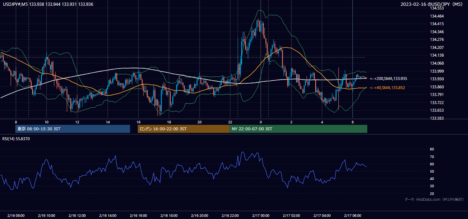
Task: Click hour mark 14 under the price chart
Action: pyautogui.click(x=108, y=122)
